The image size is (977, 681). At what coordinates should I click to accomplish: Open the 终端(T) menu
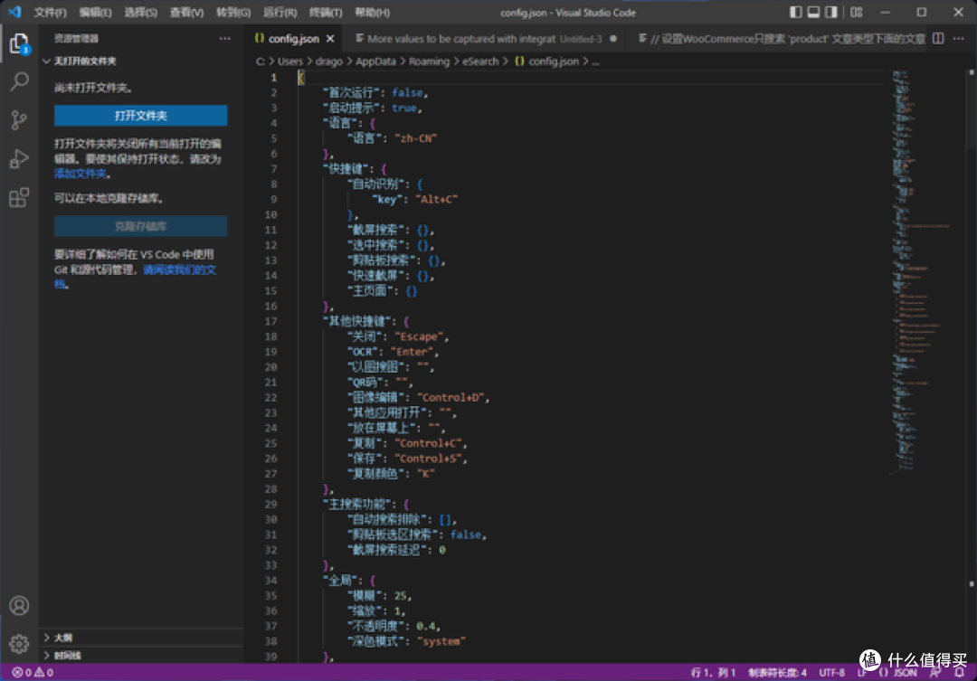click(x=326, y=13)
